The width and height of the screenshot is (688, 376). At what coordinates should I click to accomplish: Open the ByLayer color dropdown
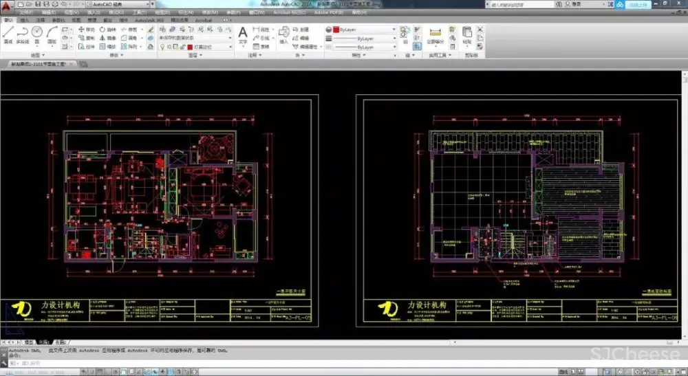[365, 30]
